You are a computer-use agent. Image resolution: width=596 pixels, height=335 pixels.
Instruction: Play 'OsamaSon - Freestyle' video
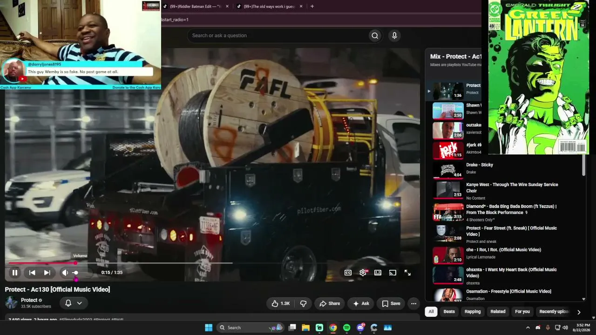[x=508, y=291]
